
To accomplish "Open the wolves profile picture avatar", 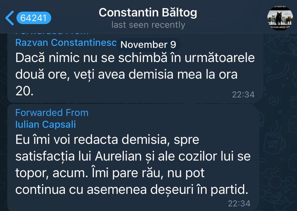I will [280, 18].
